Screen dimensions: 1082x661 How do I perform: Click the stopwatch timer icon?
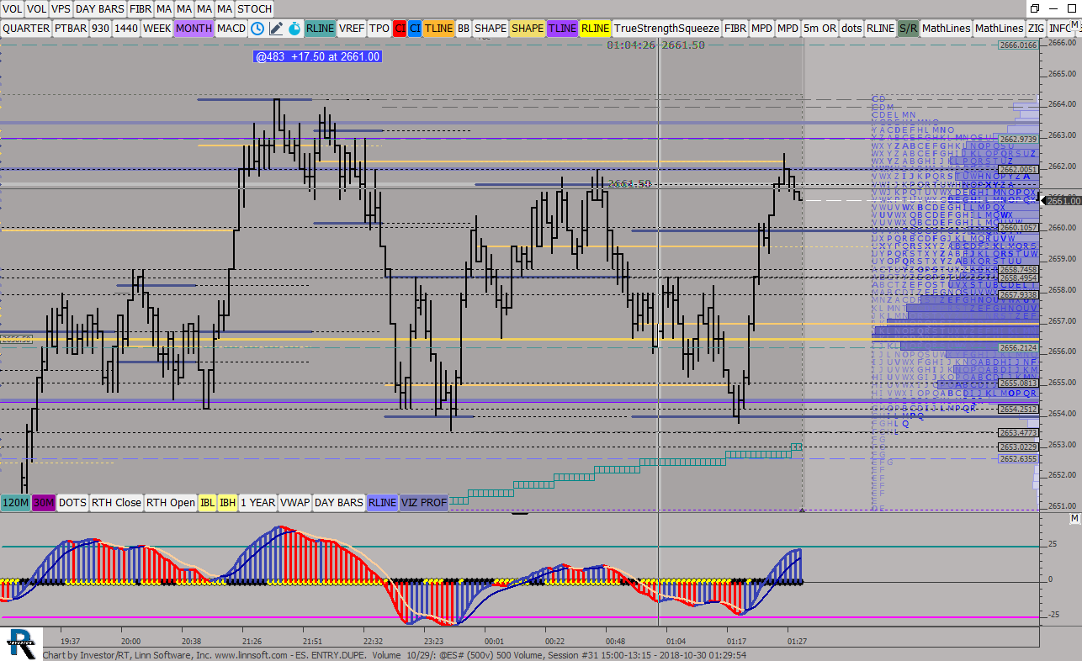(294, 28)
